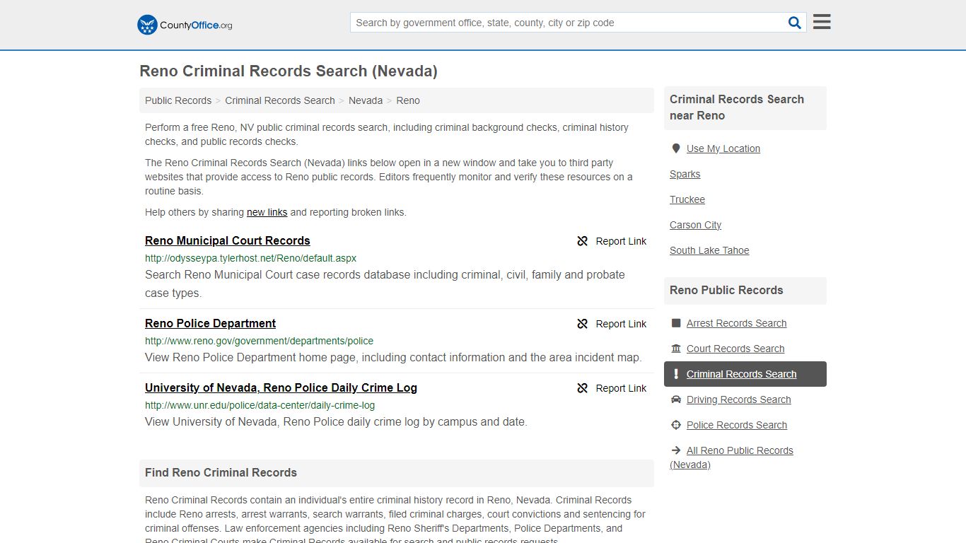
Task: Focus the government office search field
Action: click(x=569, y=23)
